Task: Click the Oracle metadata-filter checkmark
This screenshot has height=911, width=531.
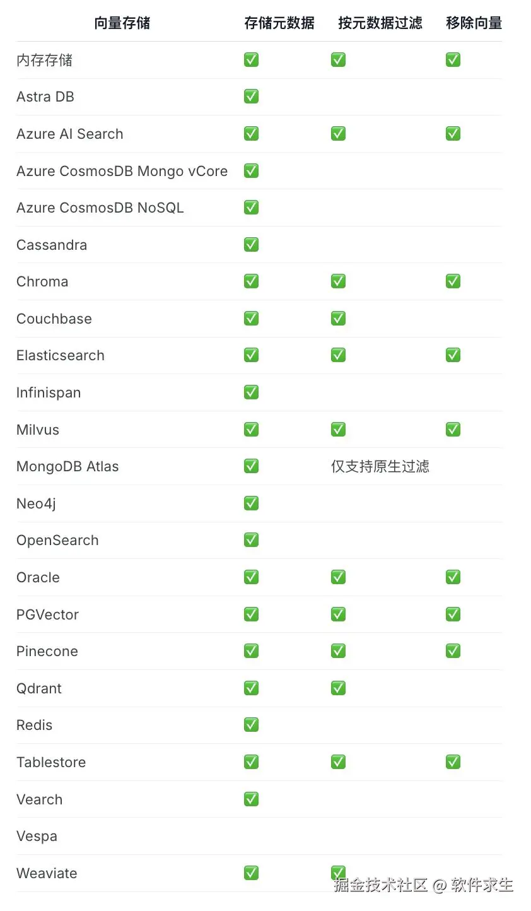Action: pos(338,577)
